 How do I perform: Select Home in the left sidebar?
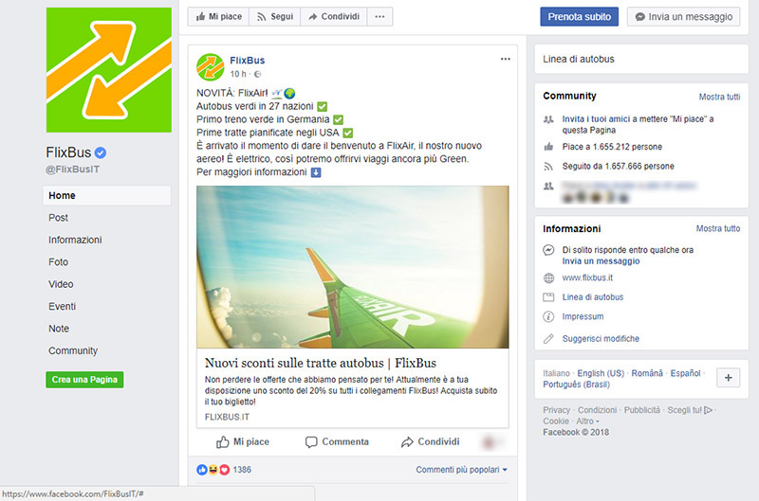click(107, 196)
